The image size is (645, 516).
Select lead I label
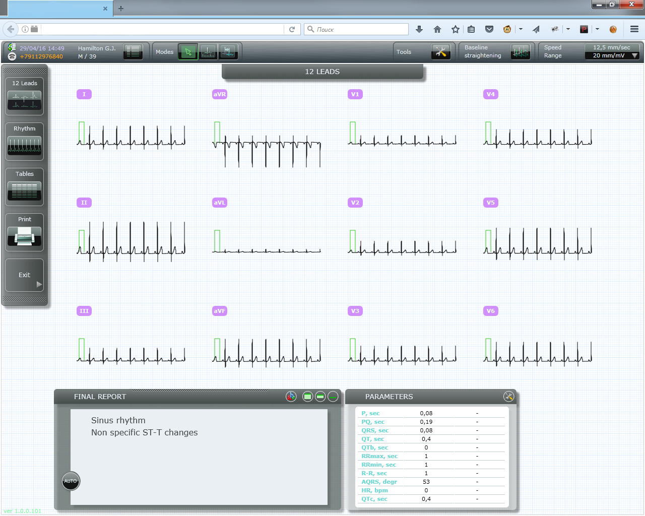[x=84, y=94]
